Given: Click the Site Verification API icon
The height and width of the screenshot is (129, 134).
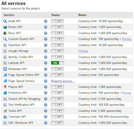Looking at the screenshot, I should [x=5, y=105].
